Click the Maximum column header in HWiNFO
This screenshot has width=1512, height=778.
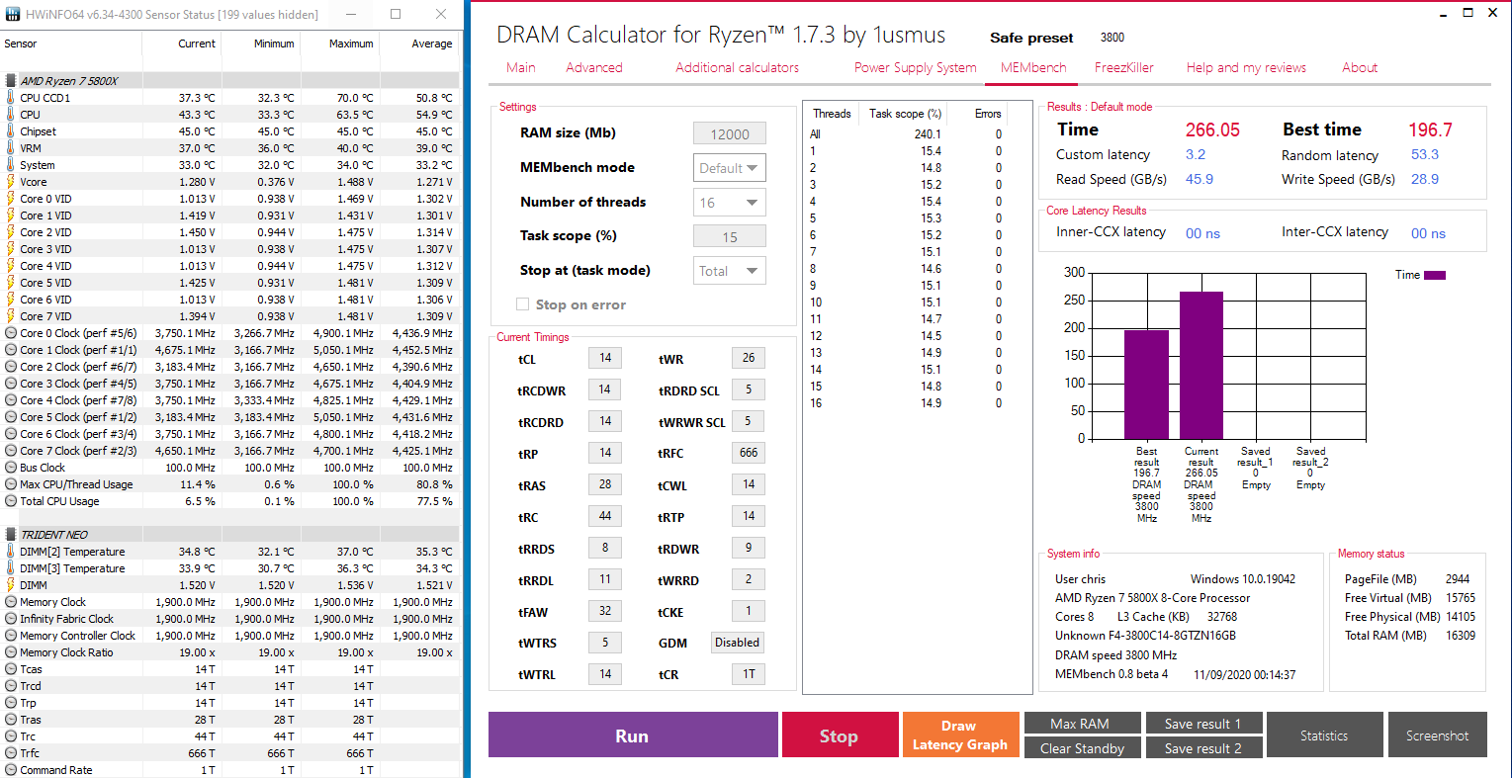[351, 43]
